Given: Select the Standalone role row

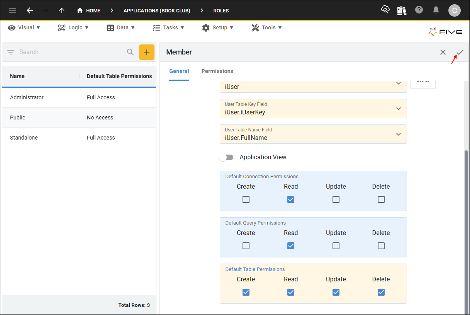Looking at the screenshot, I should point(79,138).
